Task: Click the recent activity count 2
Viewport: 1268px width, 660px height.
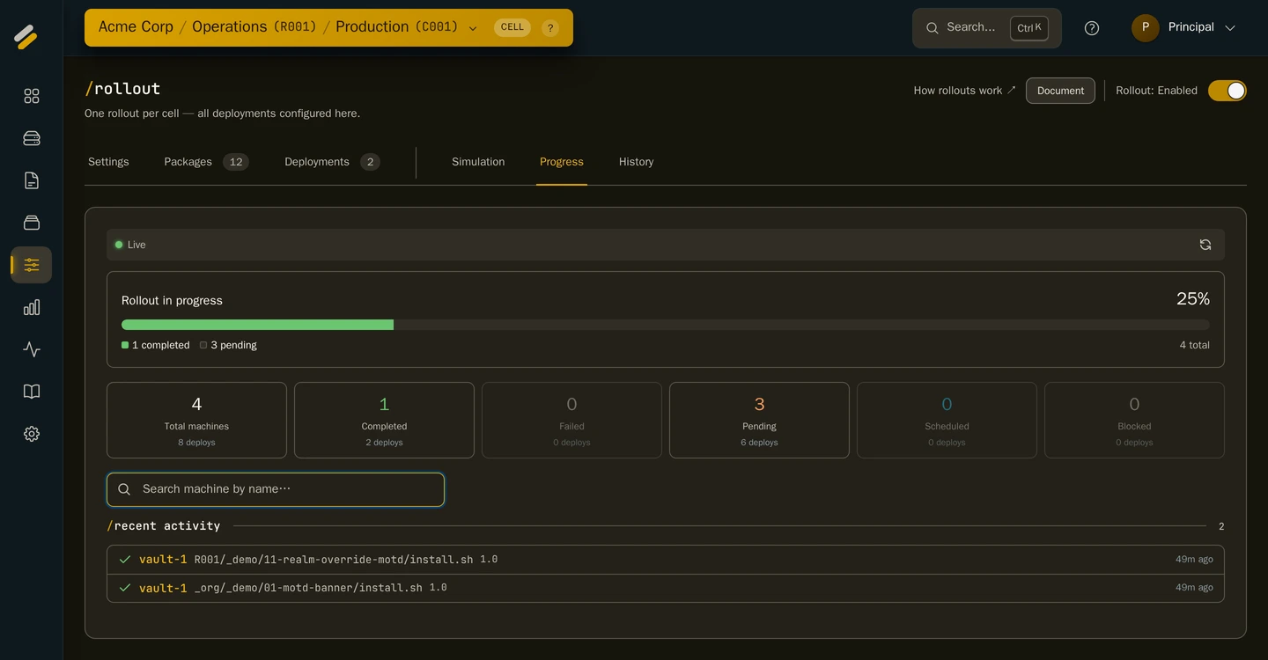Action: pyautogui.click(x=1221, y=526)
